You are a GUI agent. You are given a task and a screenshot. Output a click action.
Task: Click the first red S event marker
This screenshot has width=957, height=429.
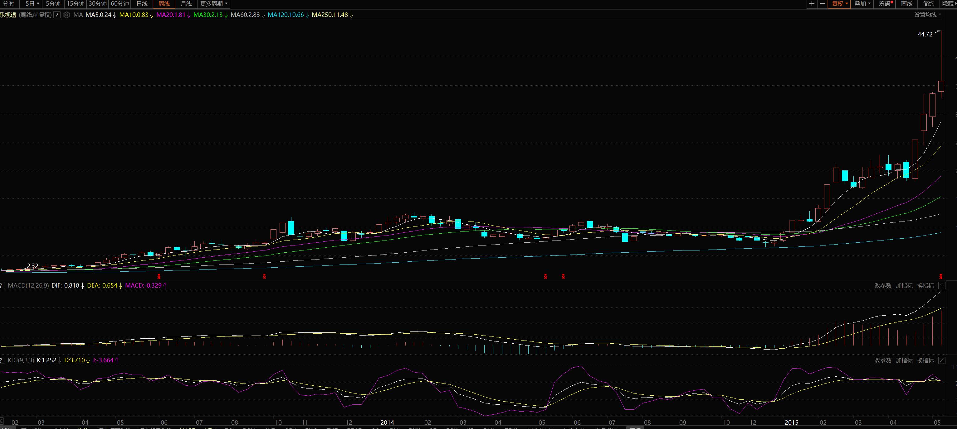(159, 277)
